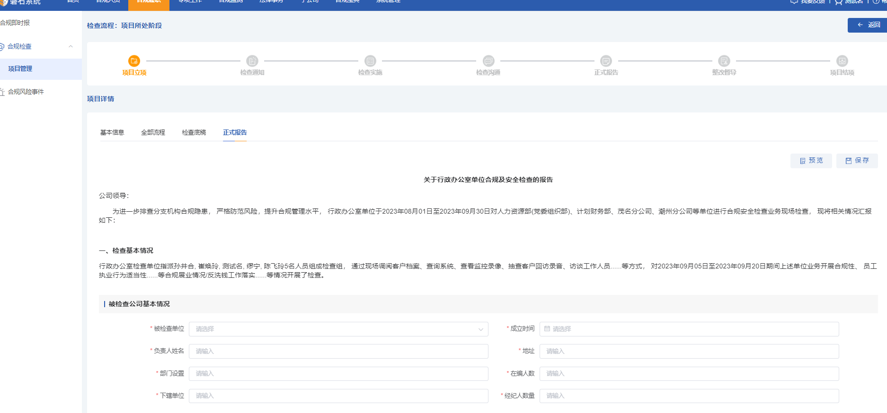
Task: Open 合规即时报 in the sidebar
Action: [x=15, y=23]
